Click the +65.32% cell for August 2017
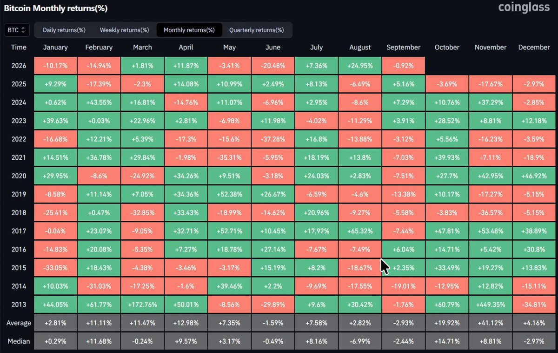 360,231
